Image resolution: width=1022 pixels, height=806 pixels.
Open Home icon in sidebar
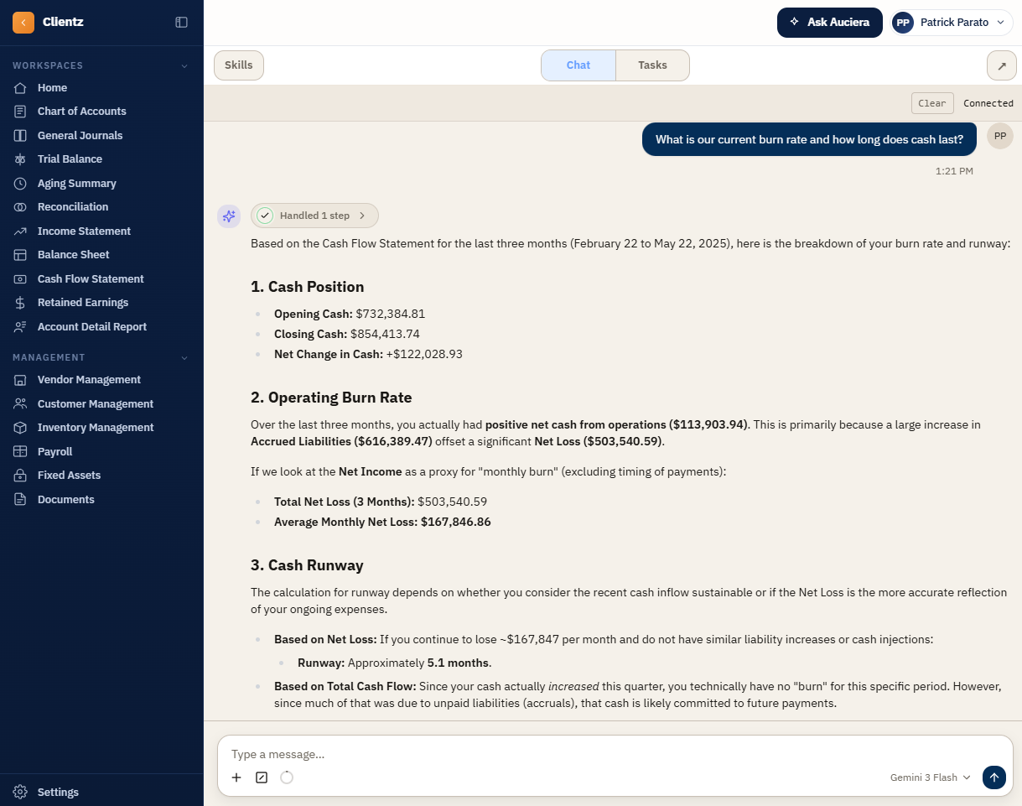tap(21, 88)
